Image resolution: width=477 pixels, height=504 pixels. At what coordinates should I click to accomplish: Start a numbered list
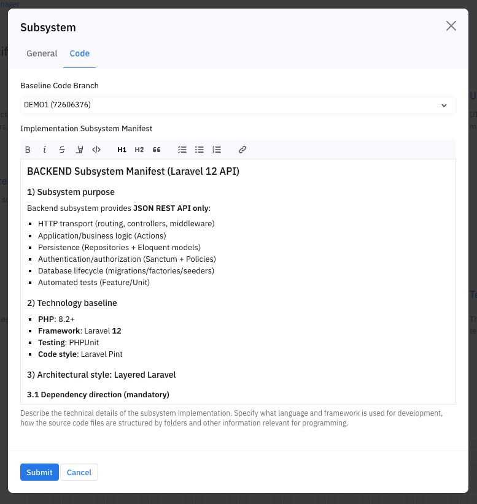pos(217,150)
